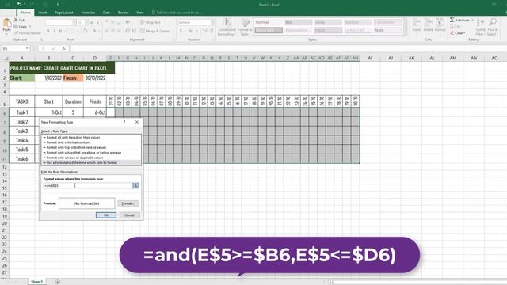The image size is (507, 285).
Task: Click Merge & Center button
Action: pyautogui.click(x=155, y=31)
